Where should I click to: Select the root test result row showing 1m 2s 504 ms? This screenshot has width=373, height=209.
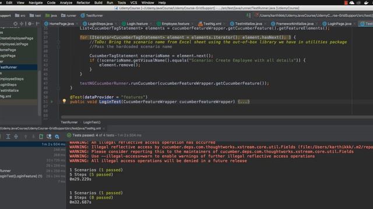click(x=33, y=144)
